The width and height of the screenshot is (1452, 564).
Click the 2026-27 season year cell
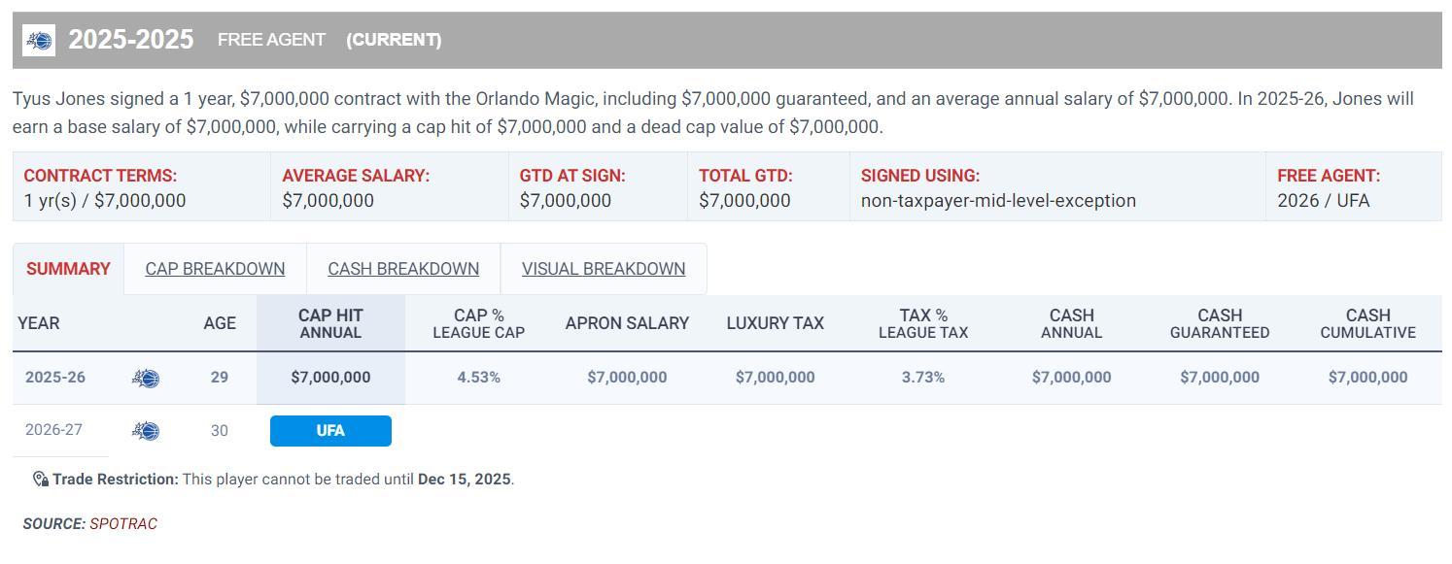point(53,430)
